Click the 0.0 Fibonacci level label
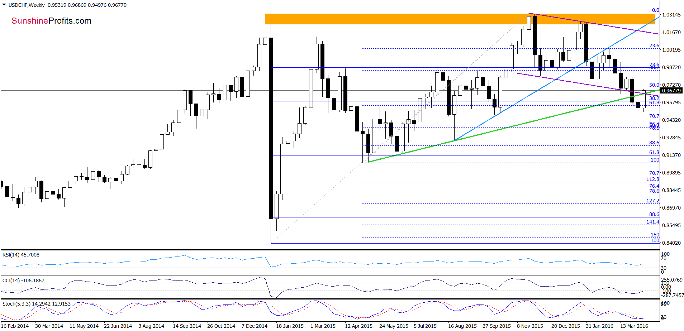 point(656,10)
